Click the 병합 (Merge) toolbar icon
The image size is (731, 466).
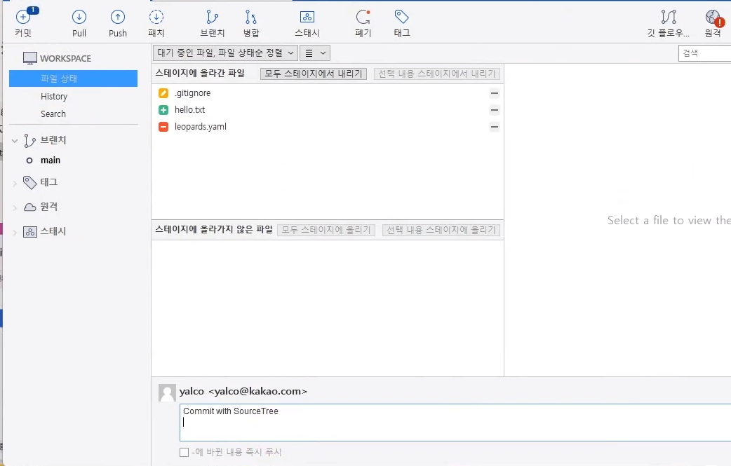[251, 18]
